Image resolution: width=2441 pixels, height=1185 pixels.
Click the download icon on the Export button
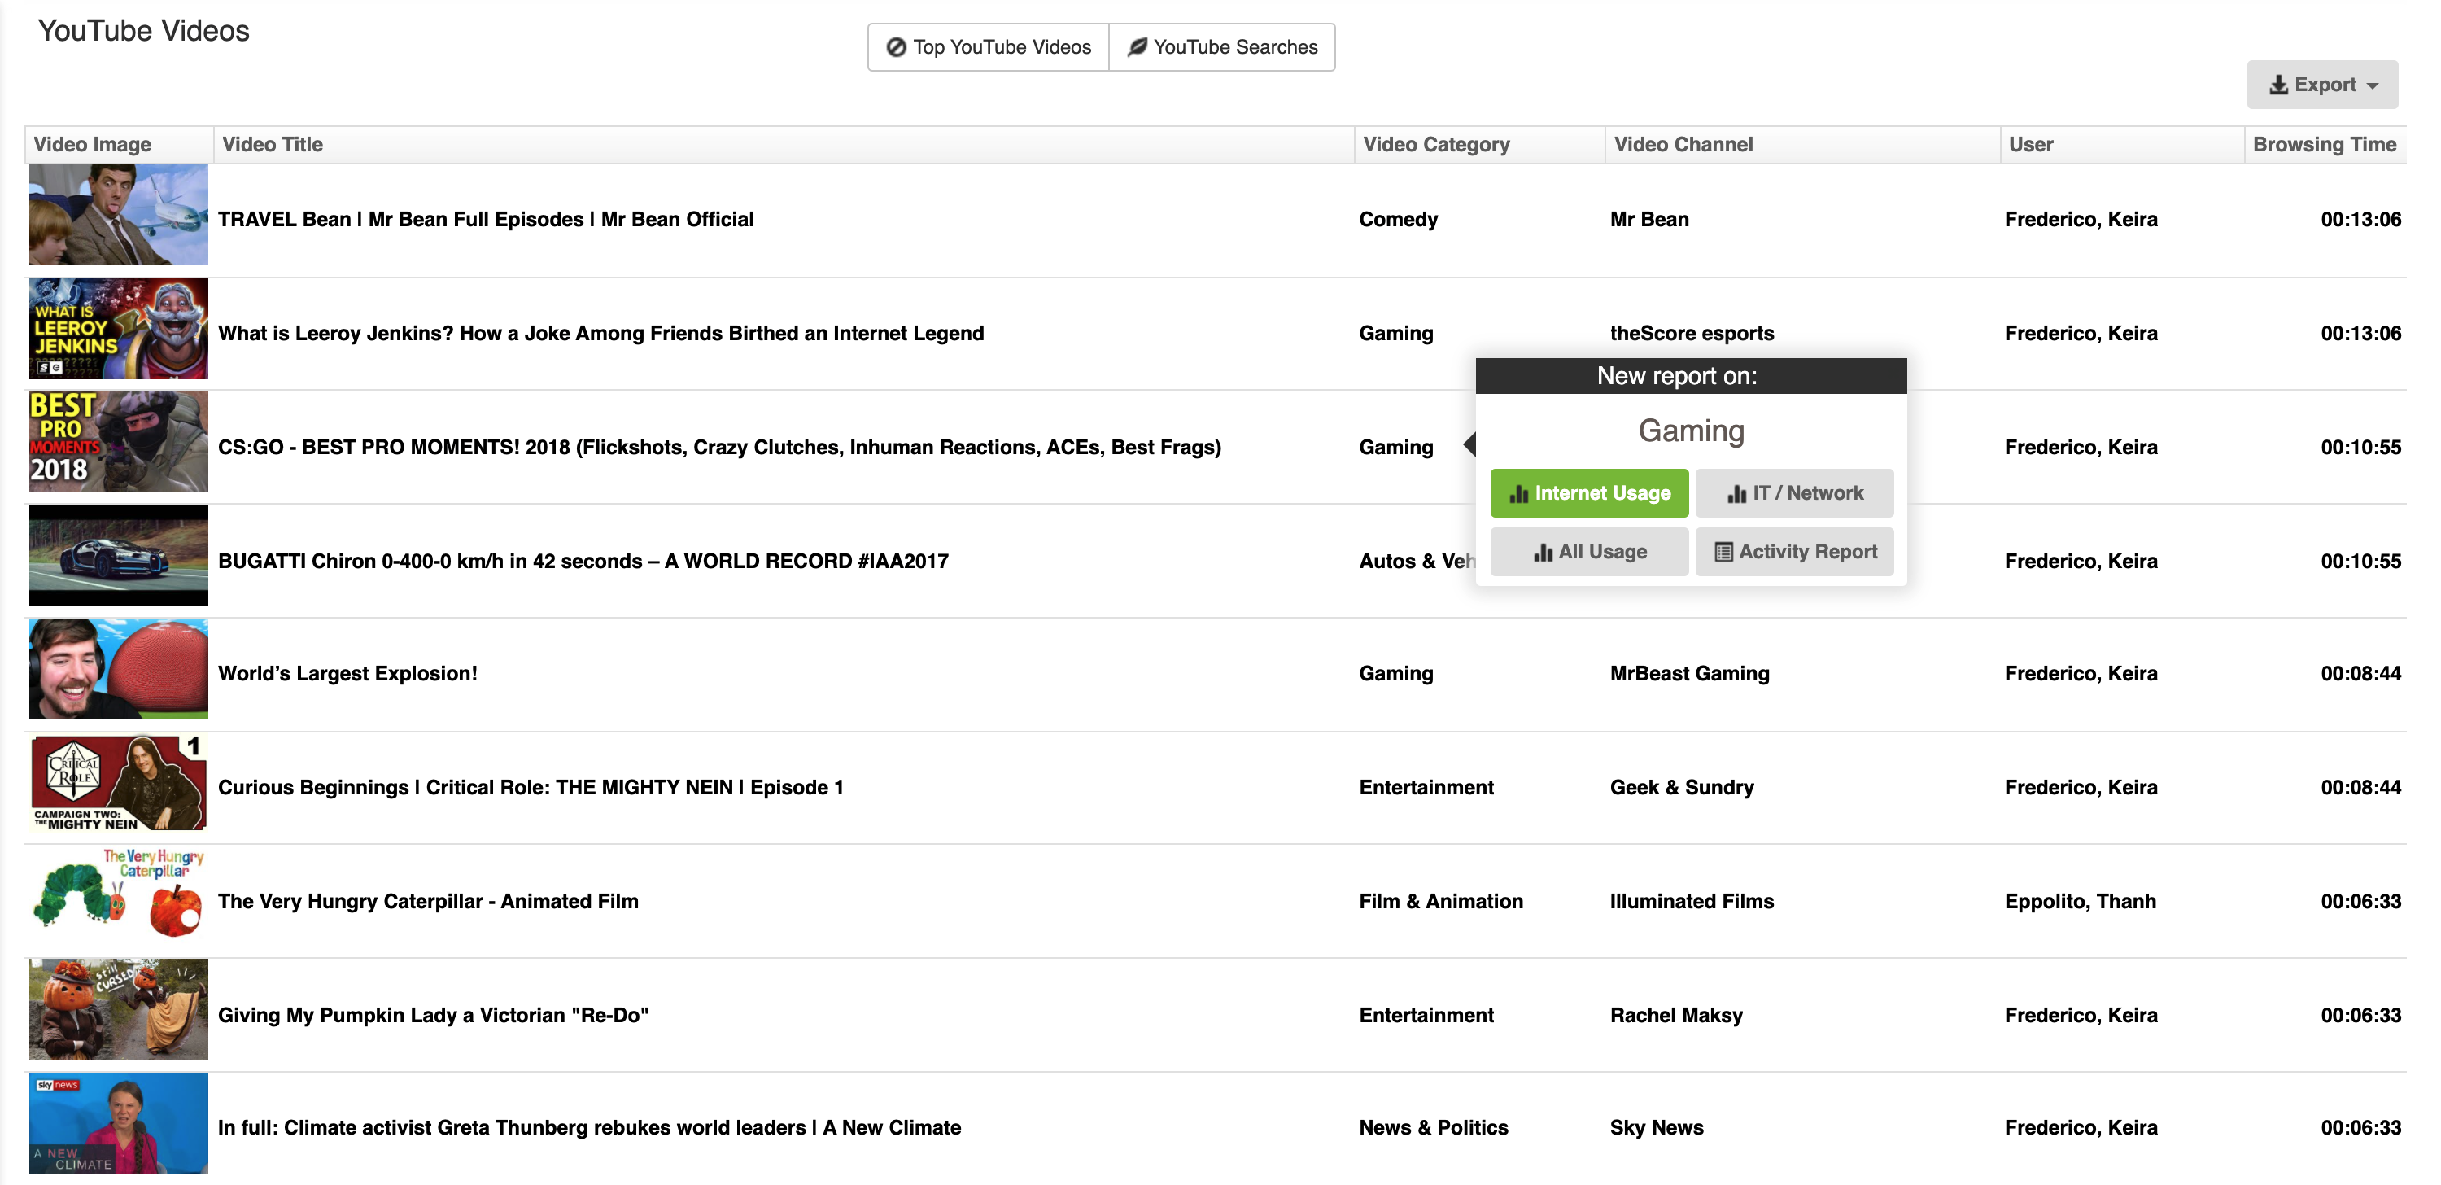click(2278, 84)
